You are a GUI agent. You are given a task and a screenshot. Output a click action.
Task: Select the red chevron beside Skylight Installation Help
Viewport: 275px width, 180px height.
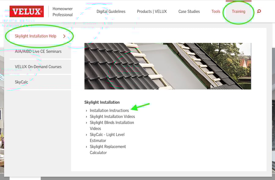point(64,36)
